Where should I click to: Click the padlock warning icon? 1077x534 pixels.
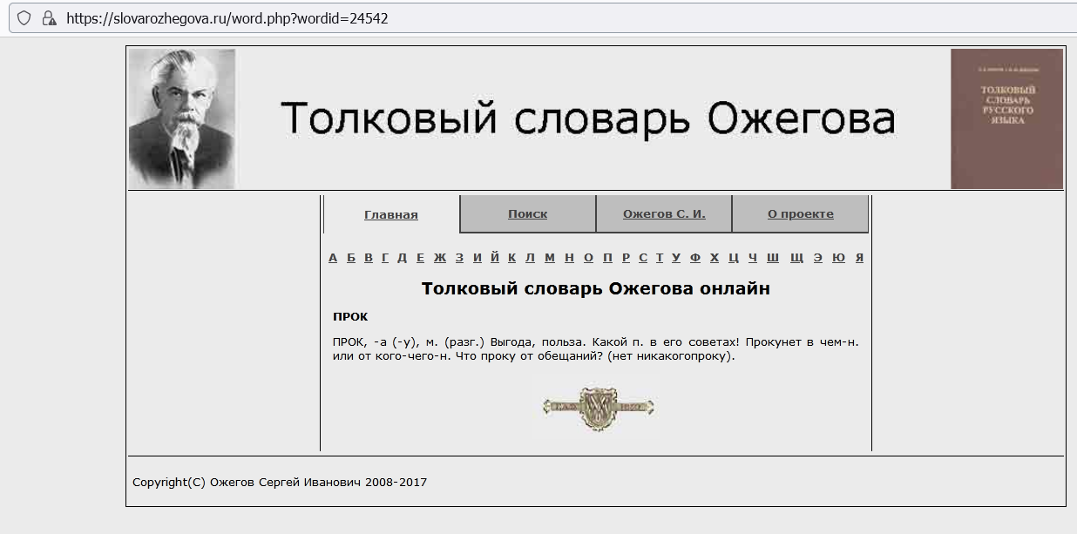(x=50, y=17)
